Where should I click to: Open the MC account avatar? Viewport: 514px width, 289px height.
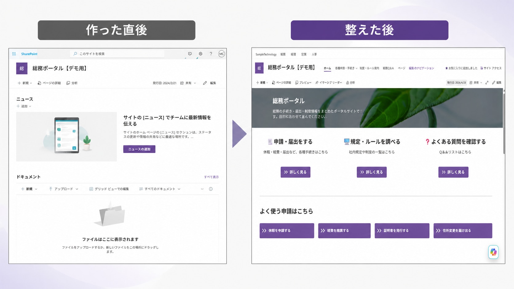pos(222,54)
